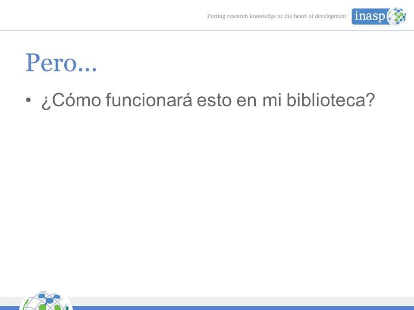Select the slide title "Pero..."

coord(61,62)
